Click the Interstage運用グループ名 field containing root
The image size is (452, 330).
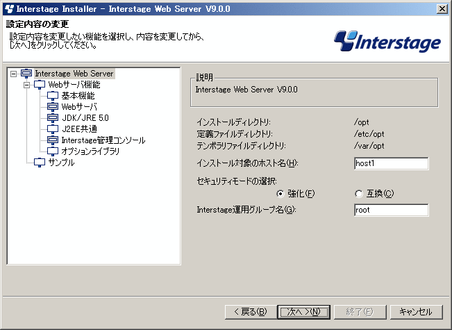tap(391, 210)
